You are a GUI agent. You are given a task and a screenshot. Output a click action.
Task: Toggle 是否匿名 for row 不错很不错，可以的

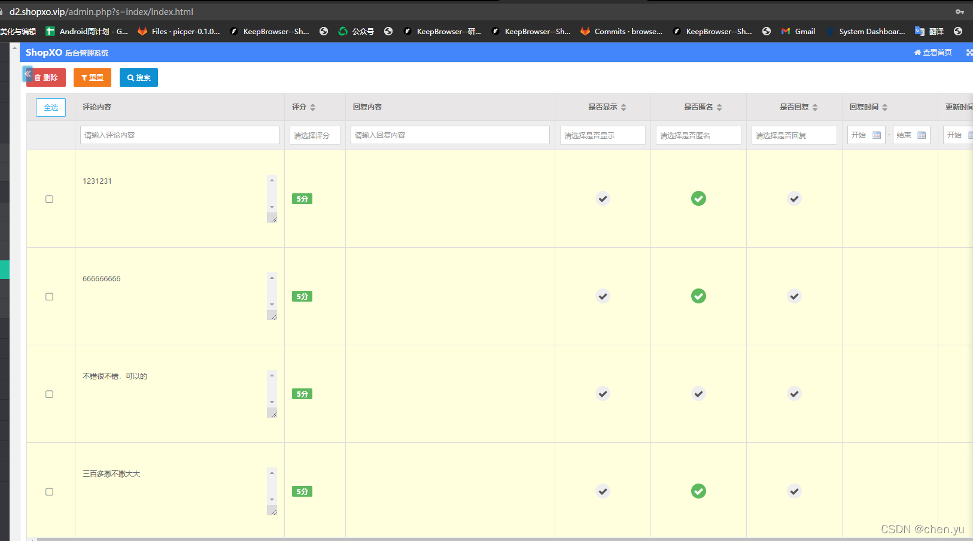click(698, 394)
